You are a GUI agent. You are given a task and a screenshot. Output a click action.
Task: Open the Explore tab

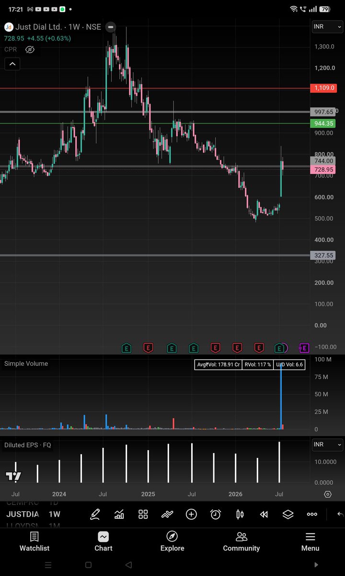tap(172, 541)
